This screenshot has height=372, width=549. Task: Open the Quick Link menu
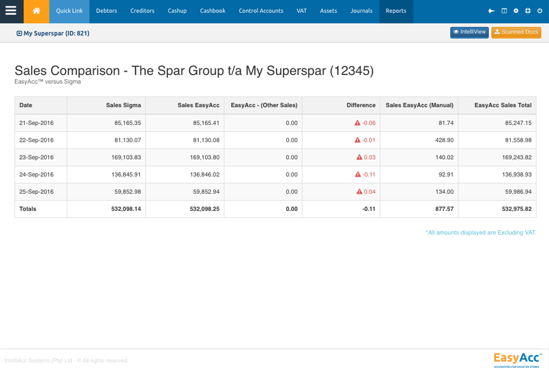69,11
